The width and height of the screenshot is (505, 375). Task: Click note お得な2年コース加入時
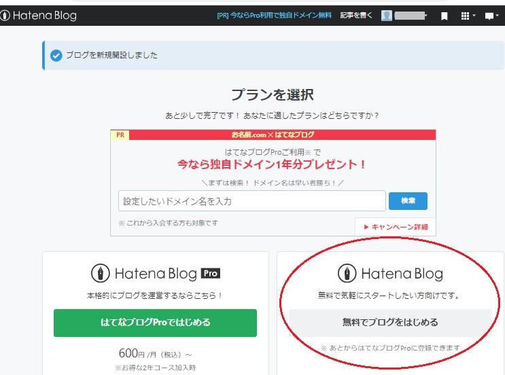(x=155, y=368)
